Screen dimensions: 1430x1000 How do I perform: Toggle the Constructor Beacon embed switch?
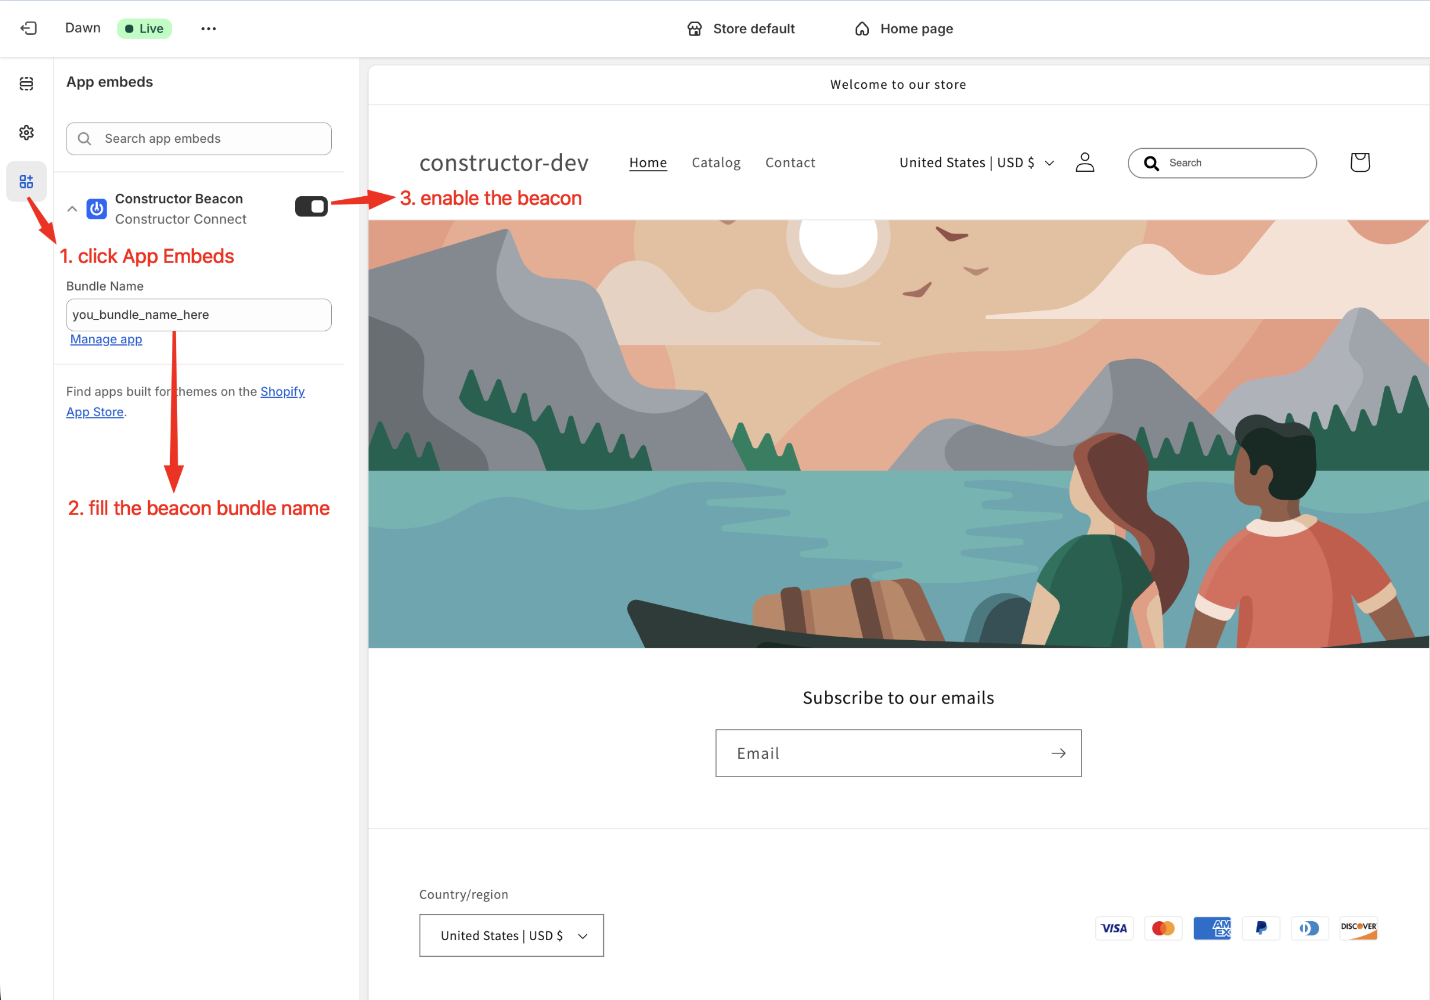pyautogui.click(x=311, y=206)
